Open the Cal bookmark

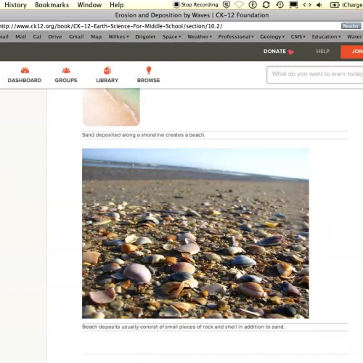point(37,37)
